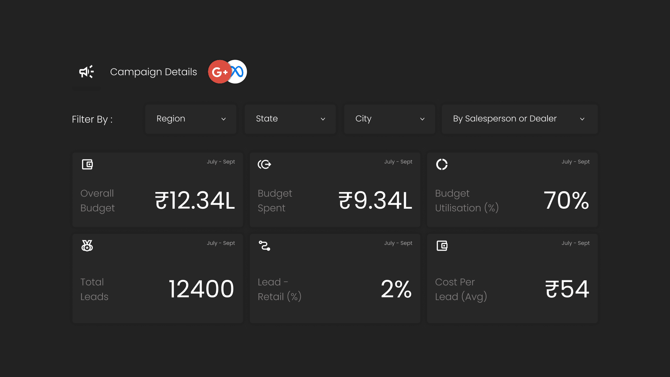Click the Overall Budget ₹12.34L value
Viewport: 670px width, 377px height.
(x=195, y=200)
